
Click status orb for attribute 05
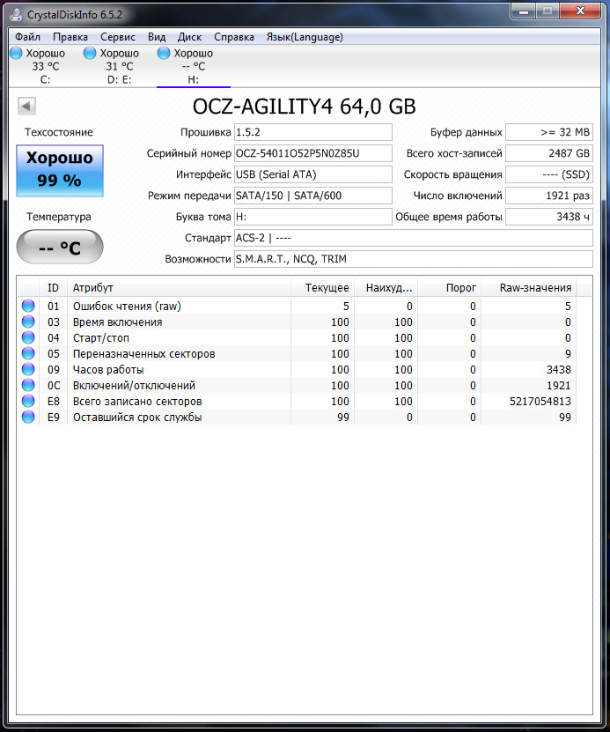28,353
